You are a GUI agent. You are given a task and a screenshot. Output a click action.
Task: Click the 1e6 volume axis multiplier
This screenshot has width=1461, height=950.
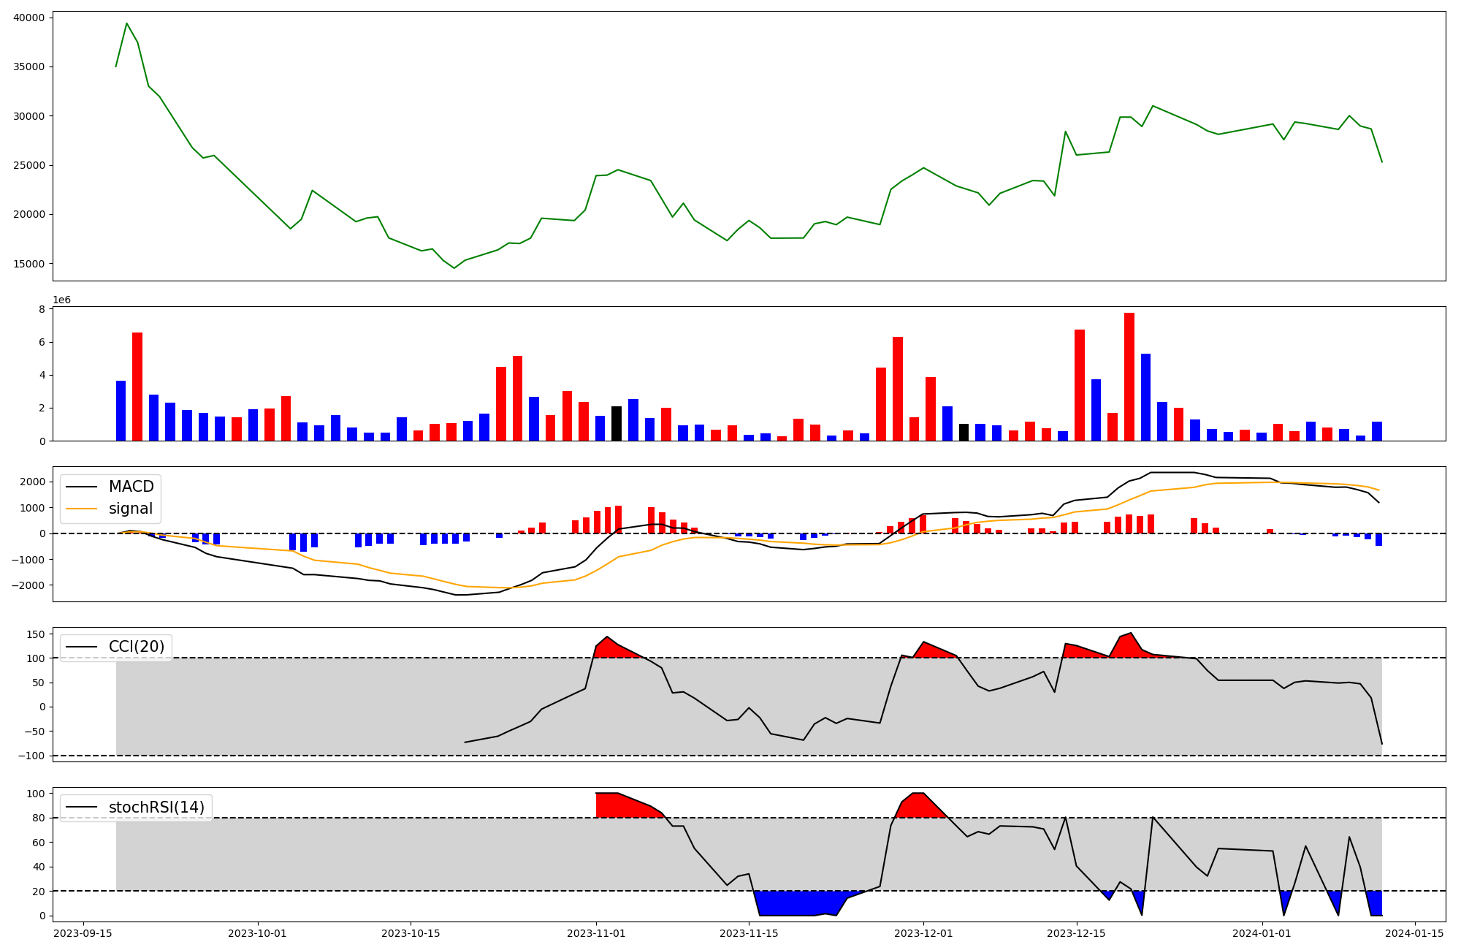pyautogui.click(x=61, y=300)
